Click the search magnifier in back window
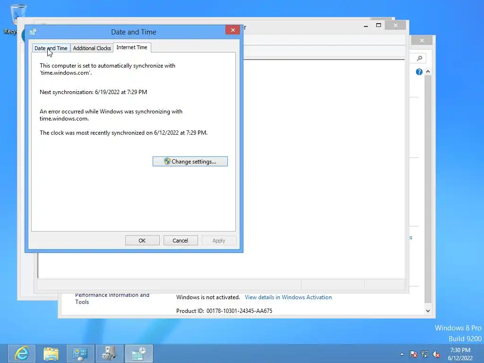 (x=420, y=58)
